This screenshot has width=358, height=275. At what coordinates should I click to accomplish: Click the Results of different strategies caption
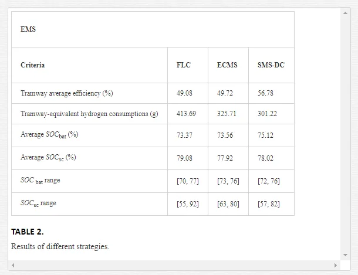pos(60,246)
